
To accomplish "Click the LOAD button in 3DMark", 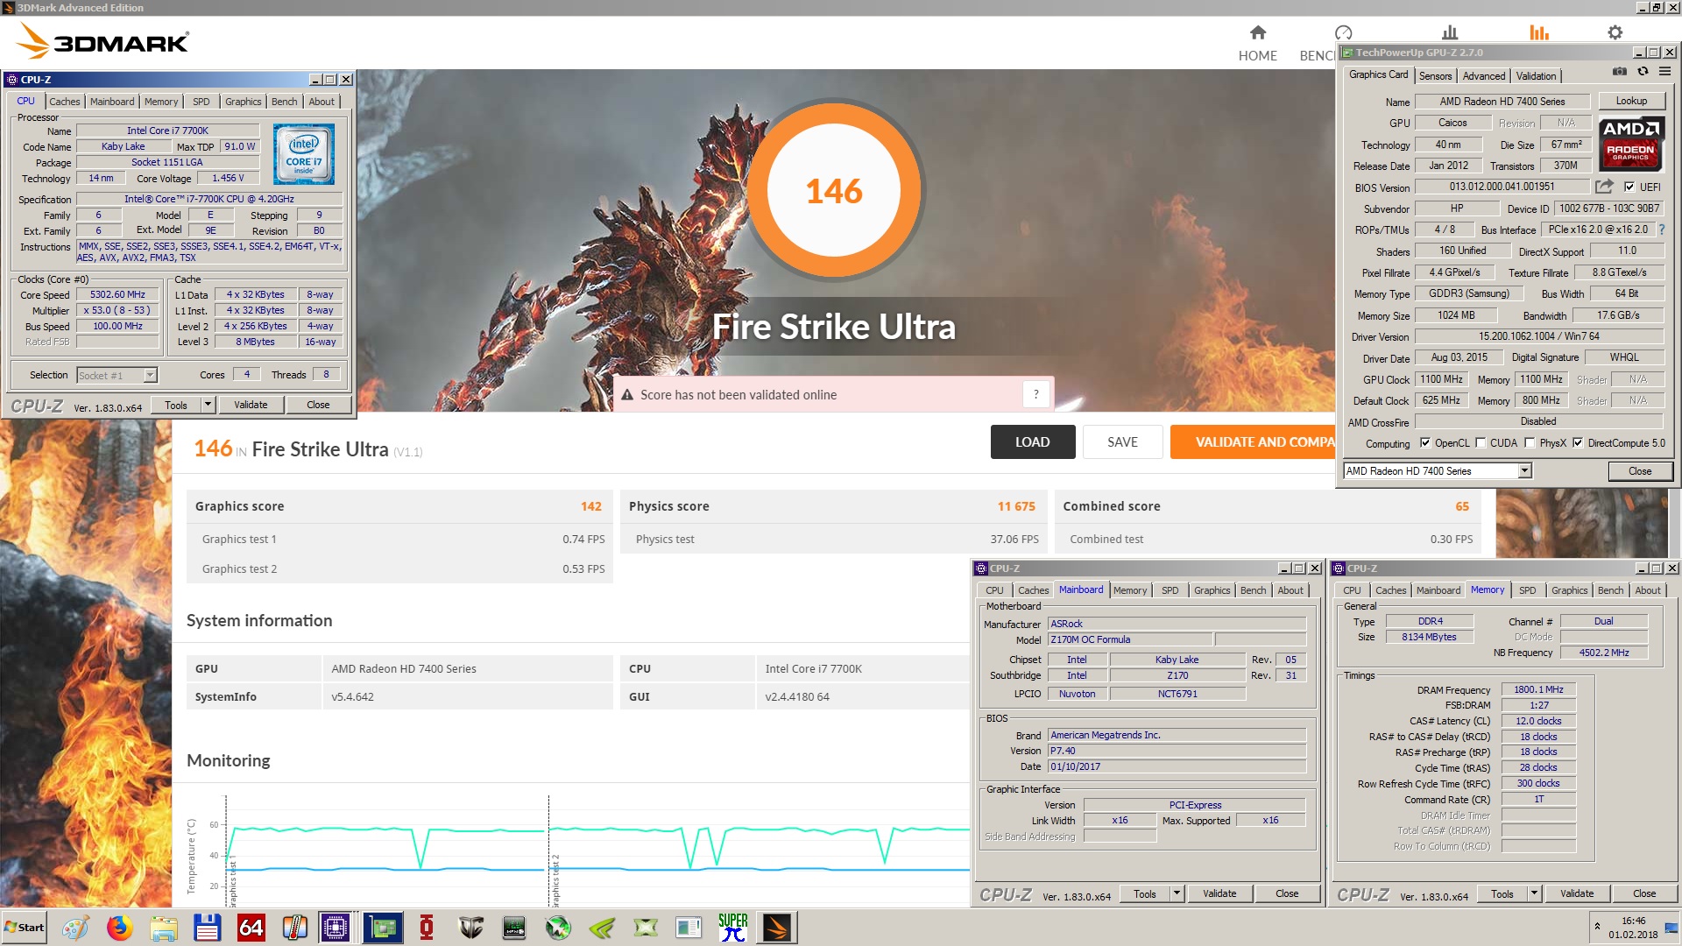I will tap(1033, 442).
